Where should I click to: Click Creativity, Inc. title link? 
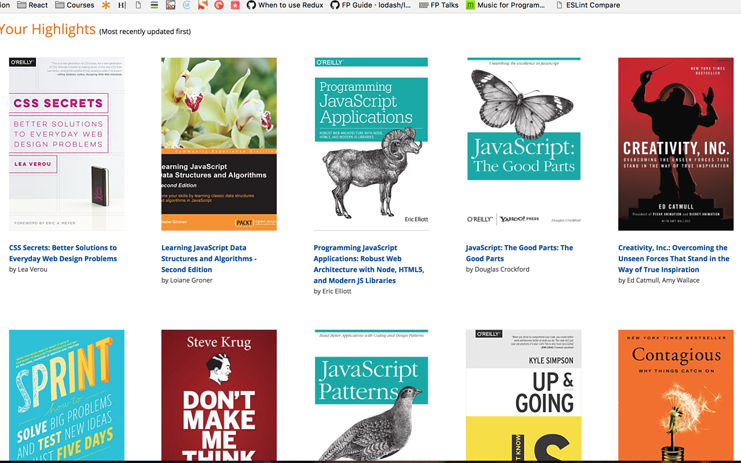click(x=674, y=259)
